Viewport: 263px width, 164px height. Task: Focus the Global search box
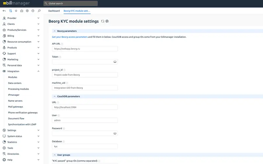click(x=71, y=3)
